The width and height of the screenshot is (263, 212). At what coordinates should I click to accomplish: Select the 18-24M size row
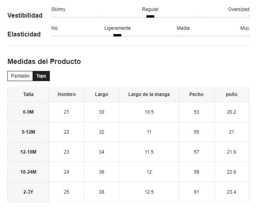(128, 172)
